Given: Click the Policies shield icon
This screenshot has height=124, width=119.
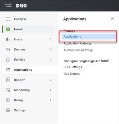Looking at the screenshot, I should (x=8, y=60).
